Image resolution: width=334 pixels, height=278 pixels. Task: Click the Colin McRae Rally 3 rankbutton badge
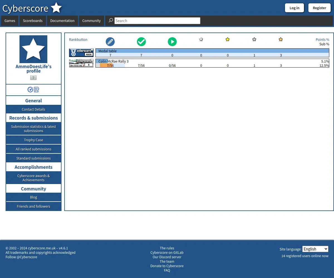point(81,63)
